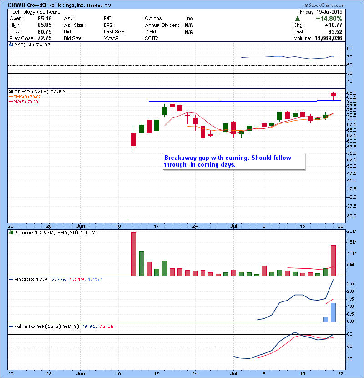Click the breakaway gap annotation text box
The image size is (364, 378).
click(234, 162)
